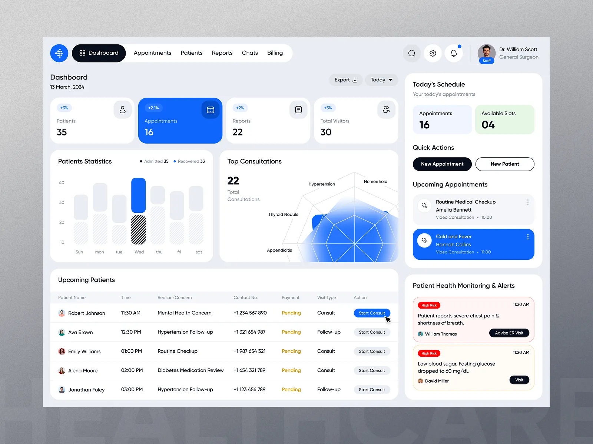Select the Appointments calendar icon
Screen dimensions: 593x444
click(211, 110)
